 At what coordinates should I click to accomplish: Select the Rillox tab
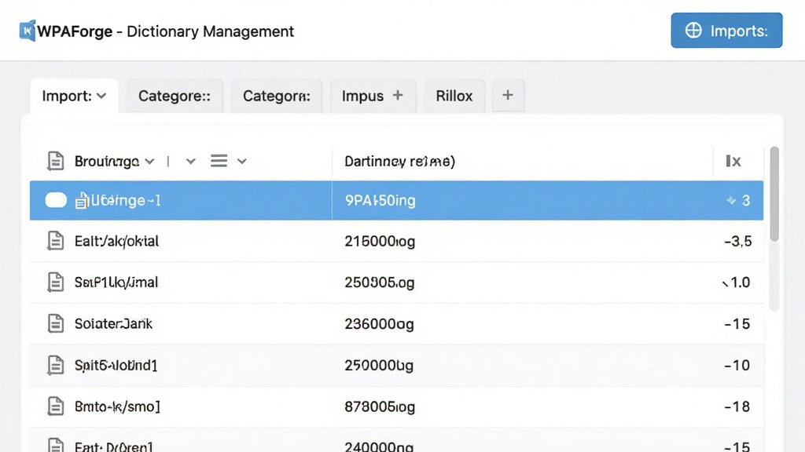(454, 96)
